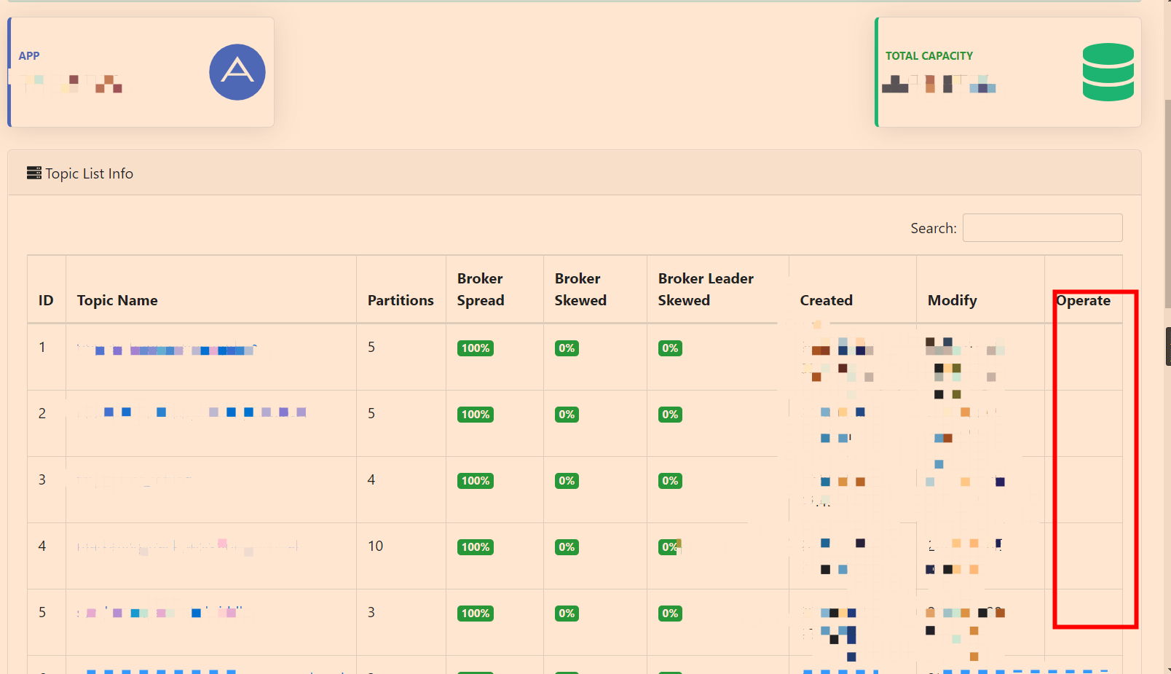Click the 100% spread badge in row 4
Screen dimensions: 1171x674
pyautogui.click(x=476, y=547)
